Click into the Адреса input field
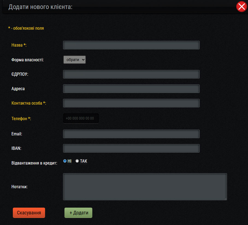 click(x=131, y=89)
